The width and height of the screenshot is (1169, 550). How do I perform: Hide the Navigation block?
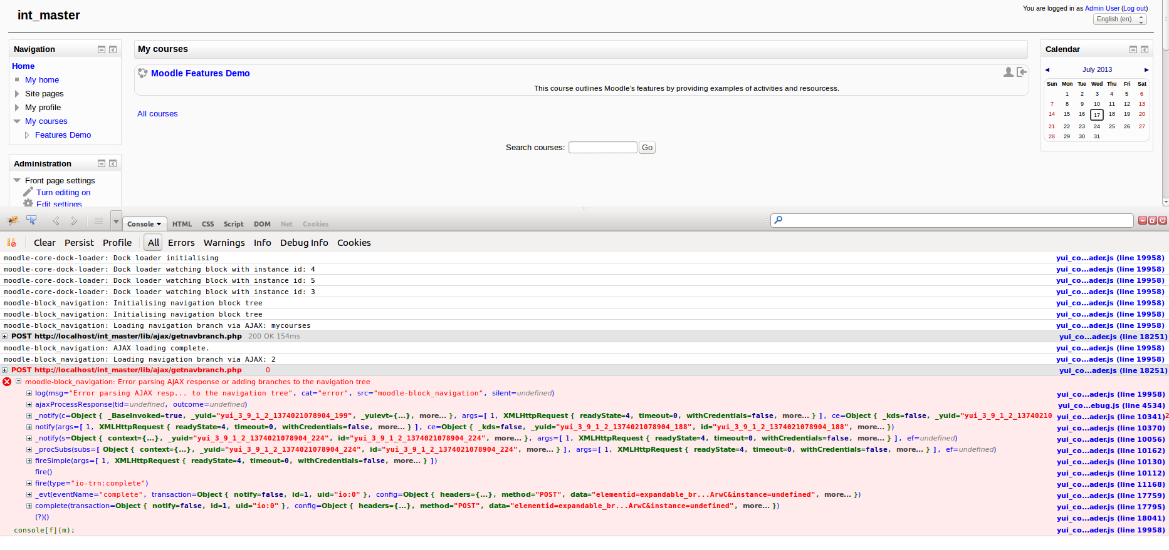[102, 49]
